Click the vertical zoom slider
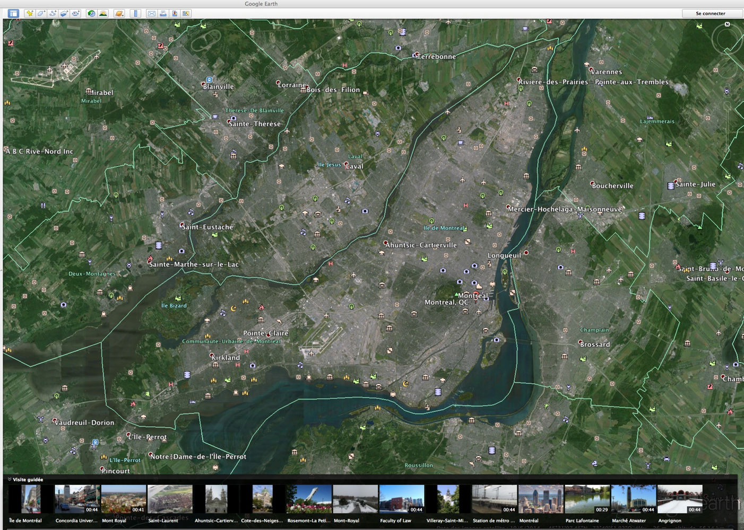The image size is (744, 530). click(x=727, y=130)
